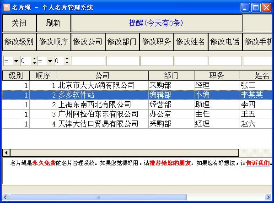
Task: Click the 办公室 department cell
Action: pos(171,114)
